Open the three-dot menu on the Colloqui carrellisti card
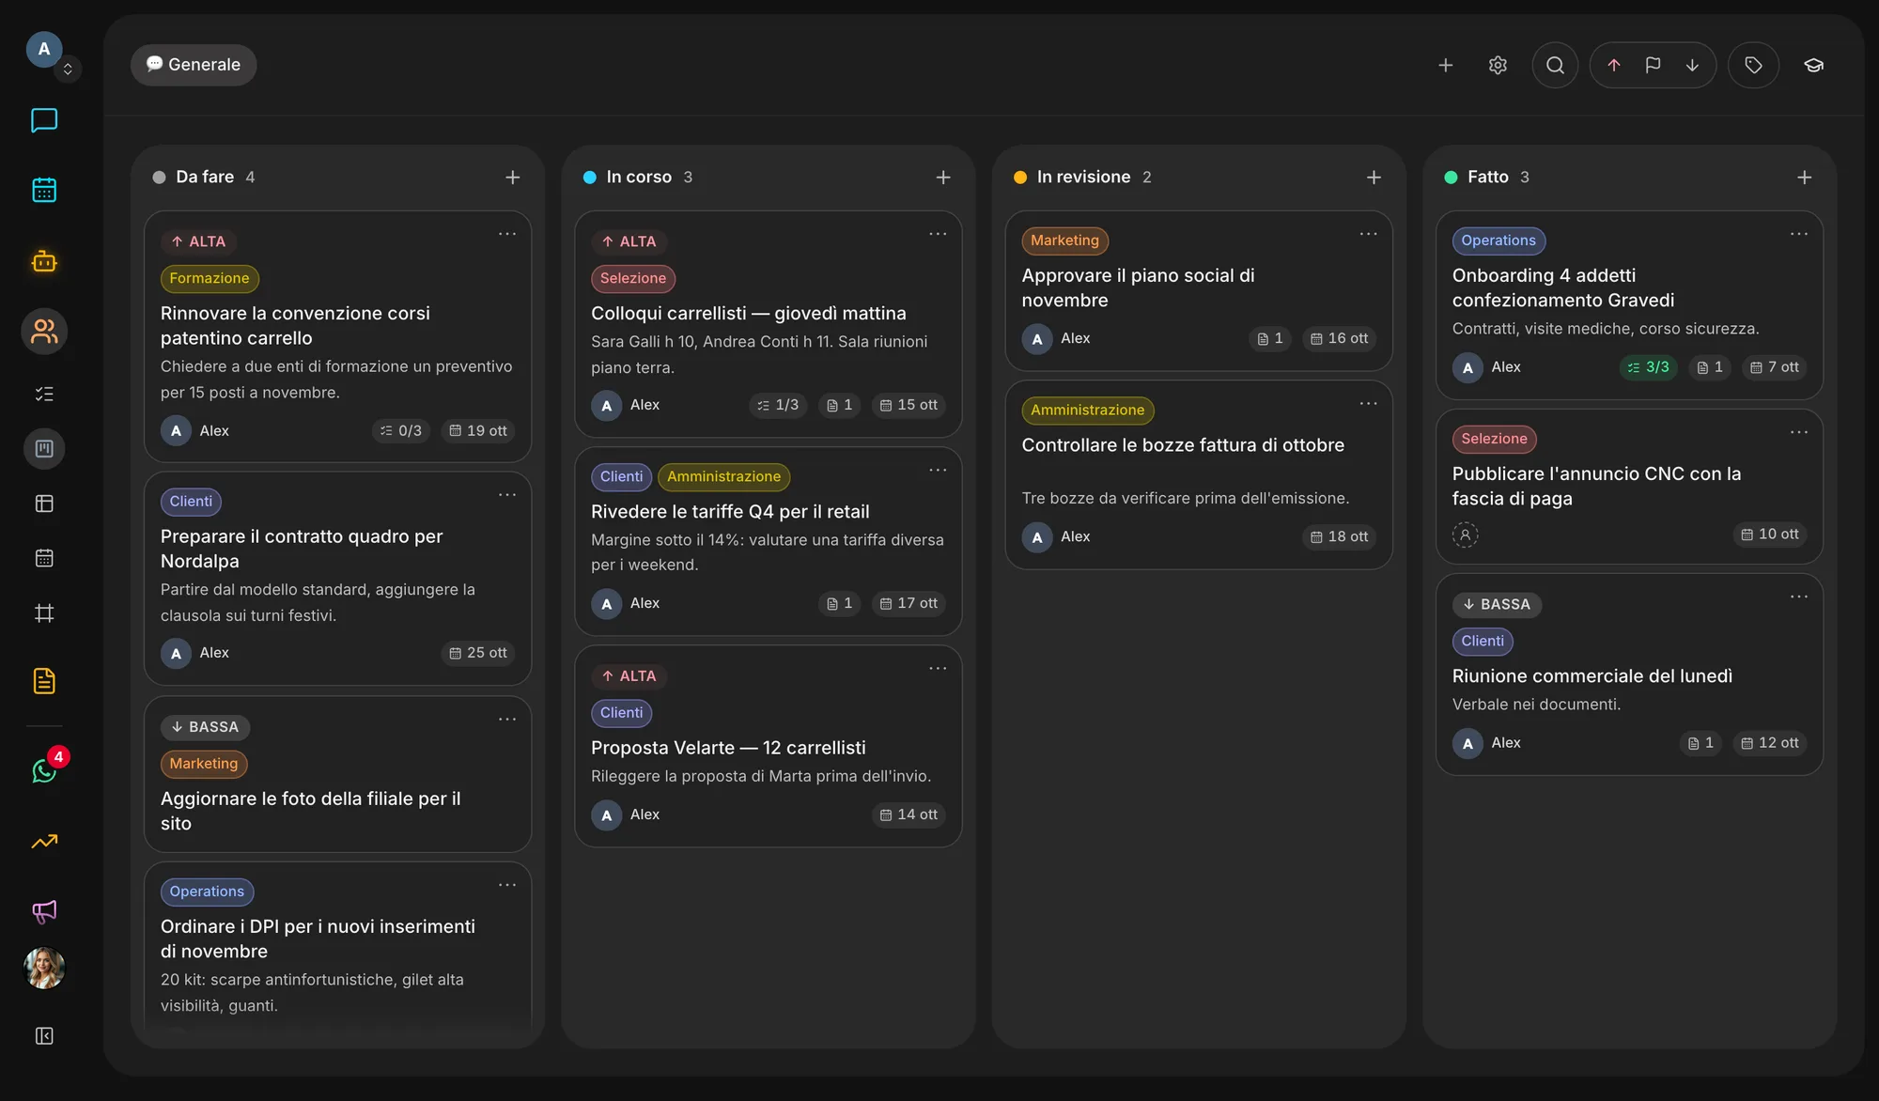The image size is (1879, 1101). [938, 234]
